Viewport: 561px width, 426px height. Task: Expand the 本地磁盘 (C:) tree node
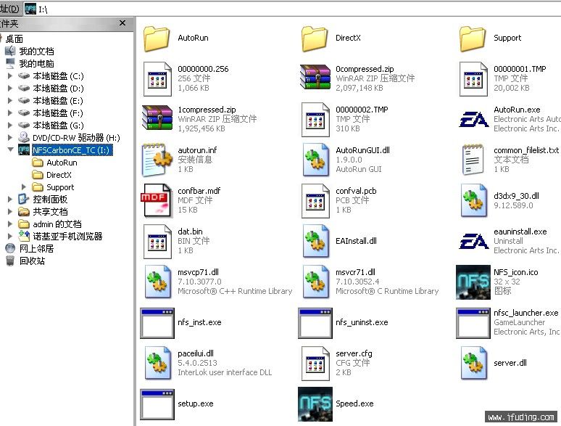(10, 76)
